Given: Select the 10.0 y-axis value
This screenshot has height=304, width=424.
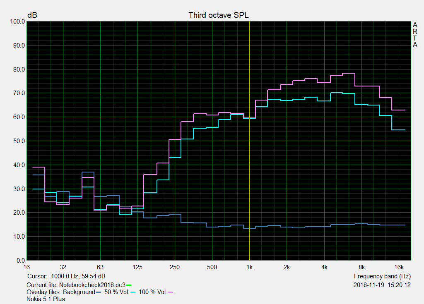Looking at the screenshot, I should pyautogui.click(x=19, y=237).
